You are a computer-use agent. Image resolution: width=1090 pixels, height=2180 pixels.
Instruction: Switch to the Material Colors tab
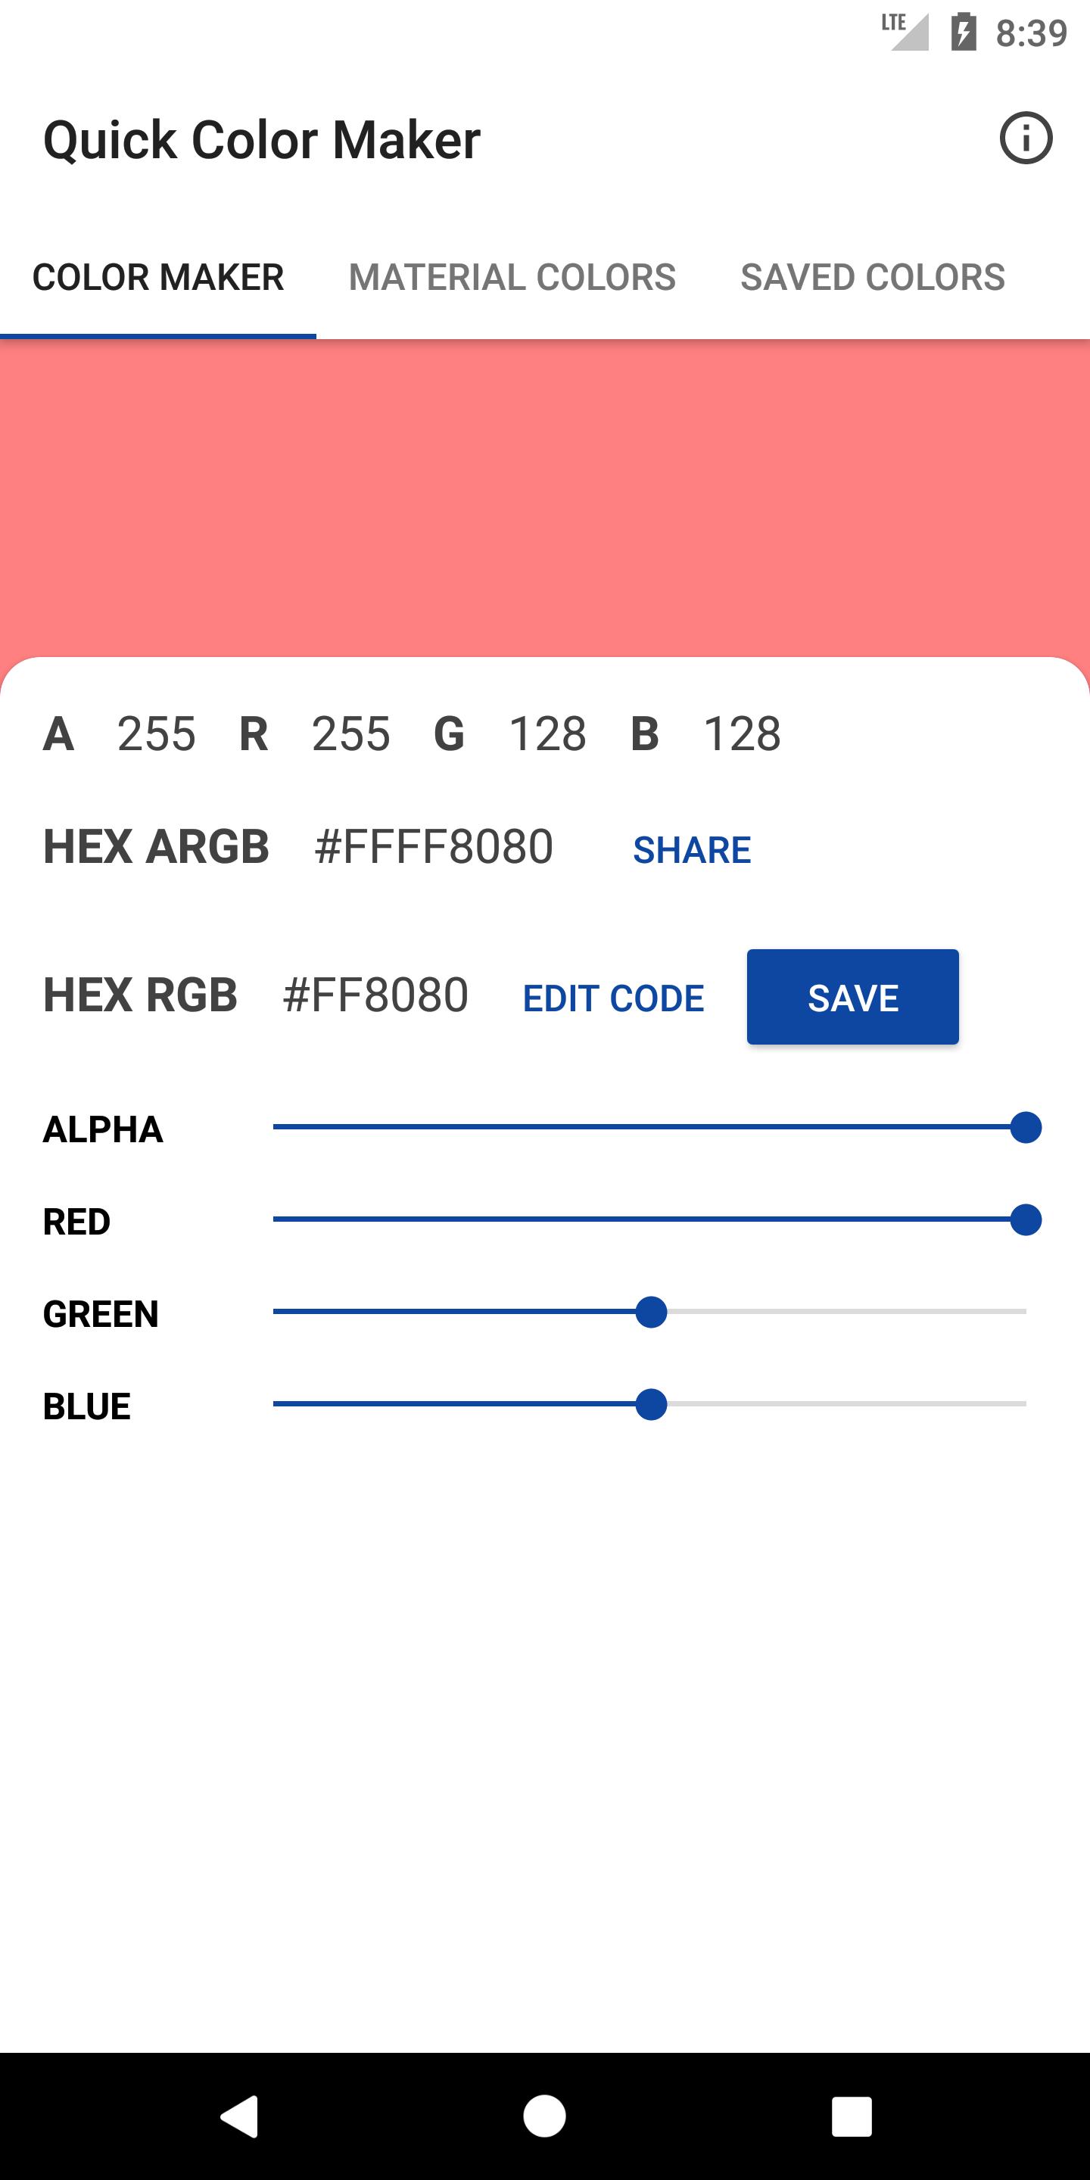[512, 278]
